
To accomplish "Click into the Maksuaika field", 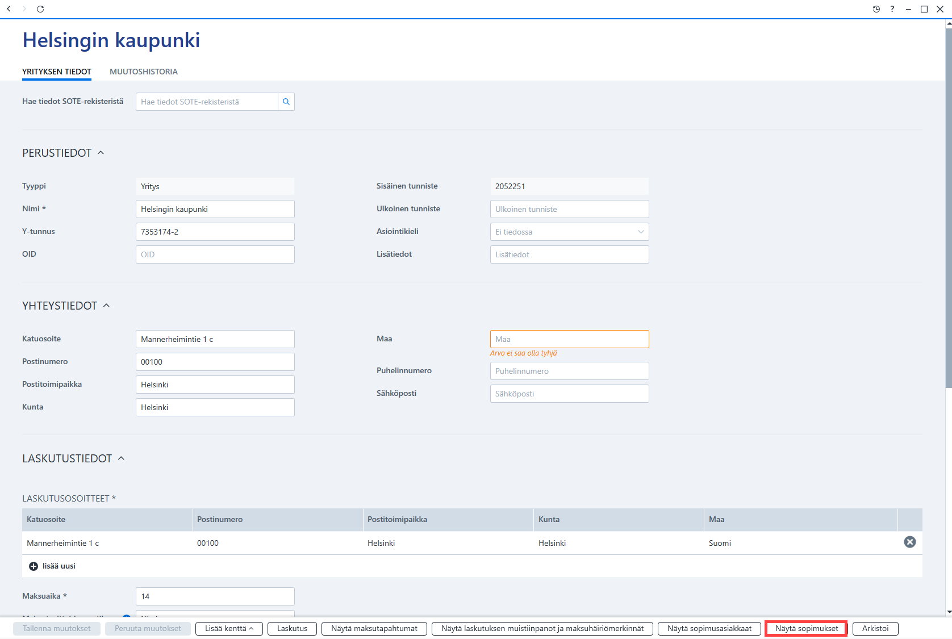I will [215, 596].
